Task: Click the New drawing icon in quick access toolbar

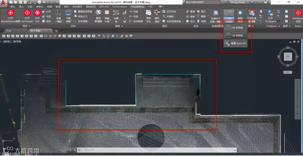Action: point(11,2)
